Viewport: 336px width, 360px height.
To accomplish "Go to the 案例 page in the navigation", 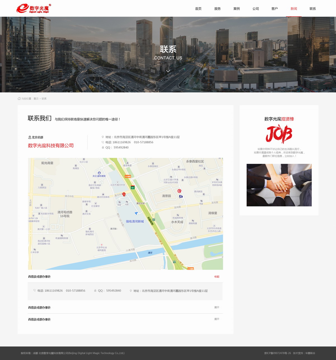I will pos(237,9).
